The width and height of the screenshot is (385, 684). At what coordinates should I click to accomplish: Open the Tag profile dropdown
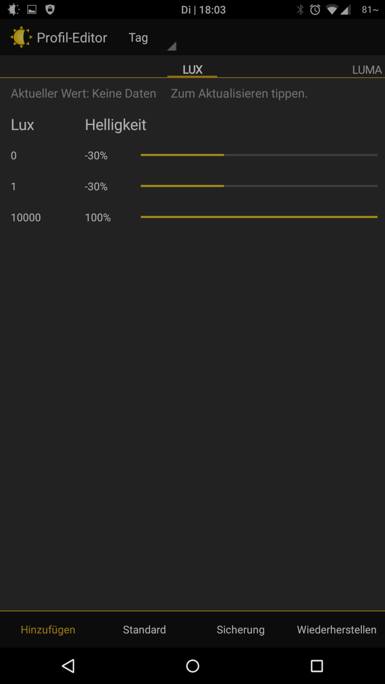tap(152, 38)
